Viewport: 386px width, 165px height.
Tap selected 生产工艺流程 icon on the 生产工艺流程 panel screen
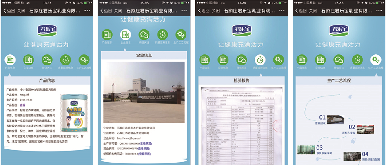click(x=376, y=60)
